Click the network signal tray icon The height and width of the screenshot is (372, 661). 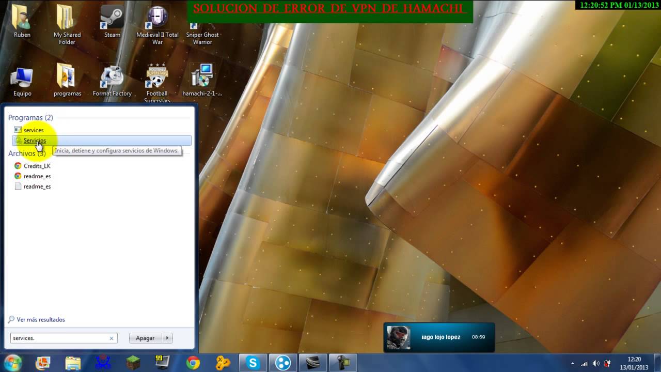point(585,363)
